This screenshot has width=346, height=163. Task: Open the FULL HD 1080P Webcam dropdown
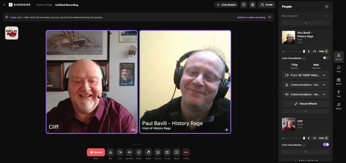coord(306,75)
